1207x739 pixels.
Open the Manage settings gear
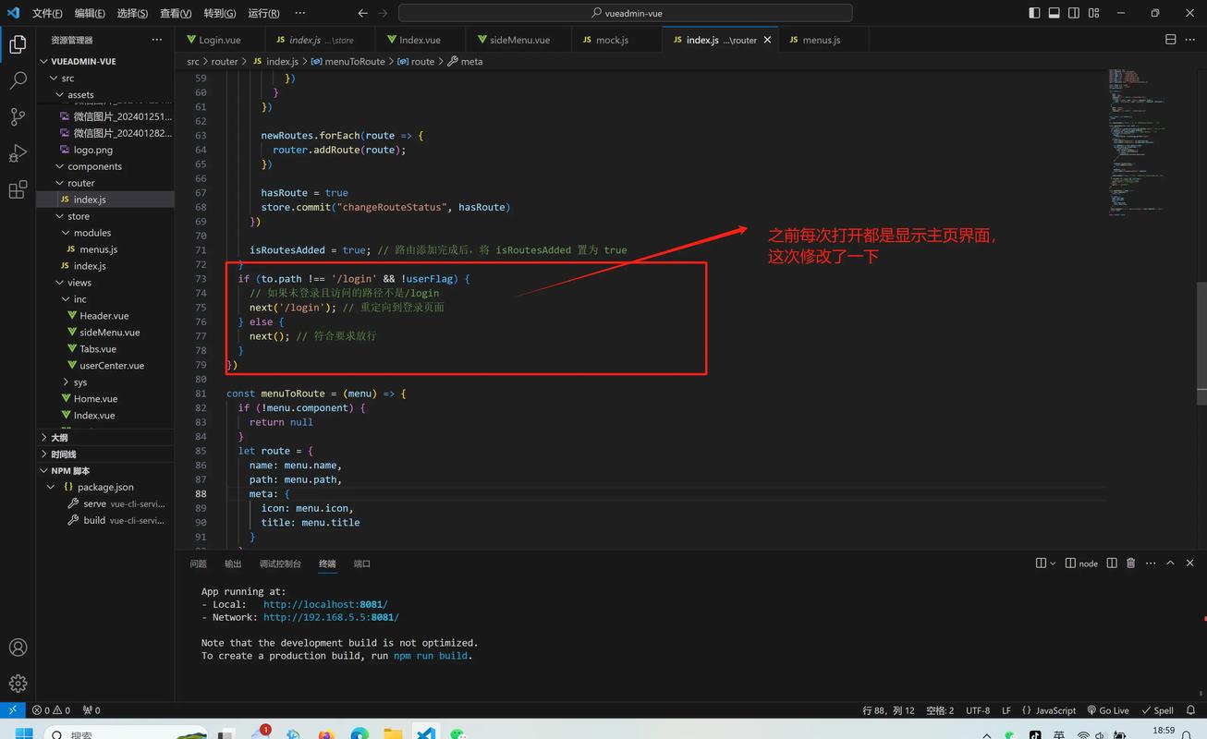[18, 683]
